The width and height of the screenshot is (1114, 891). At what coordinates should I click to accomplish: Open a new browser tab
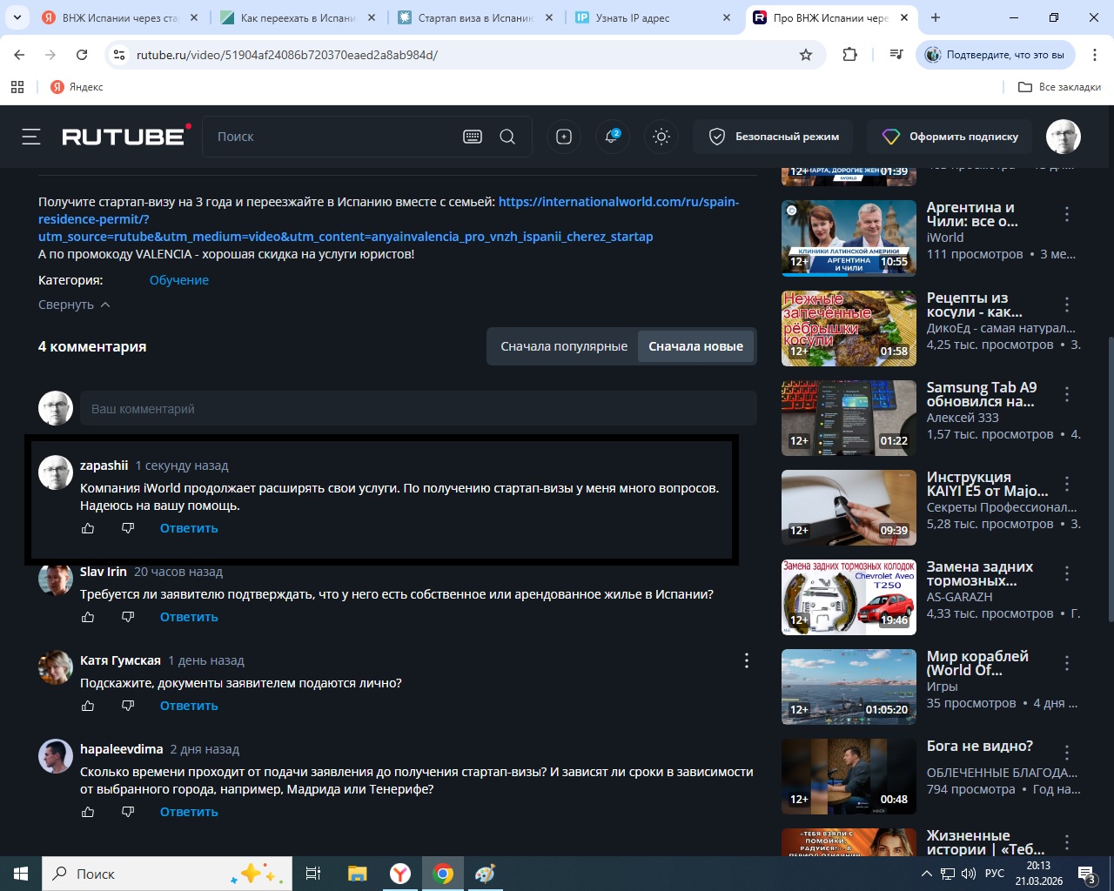coord(936,17)
